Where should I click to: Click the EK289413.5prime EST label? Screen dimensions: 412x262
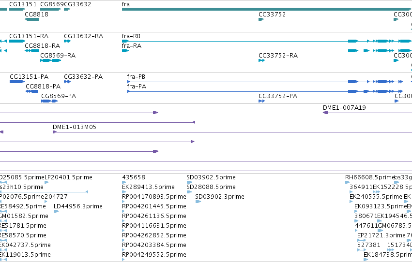click(x=148, y=187)
